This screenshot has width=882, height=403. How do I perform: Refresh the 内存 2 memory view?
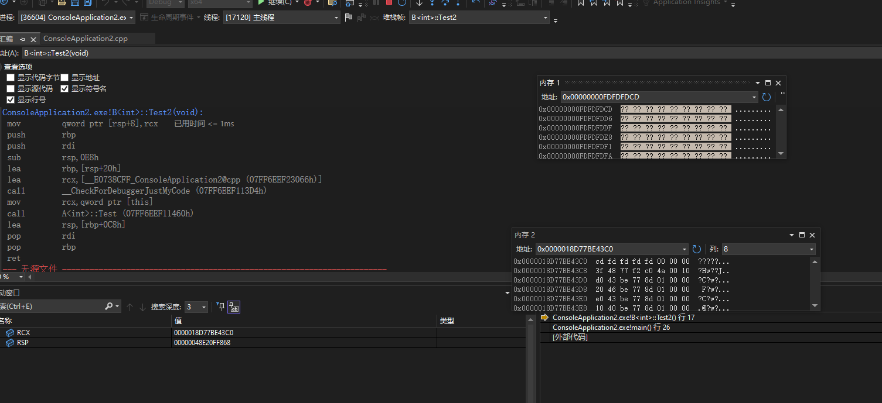pos(697,249)
